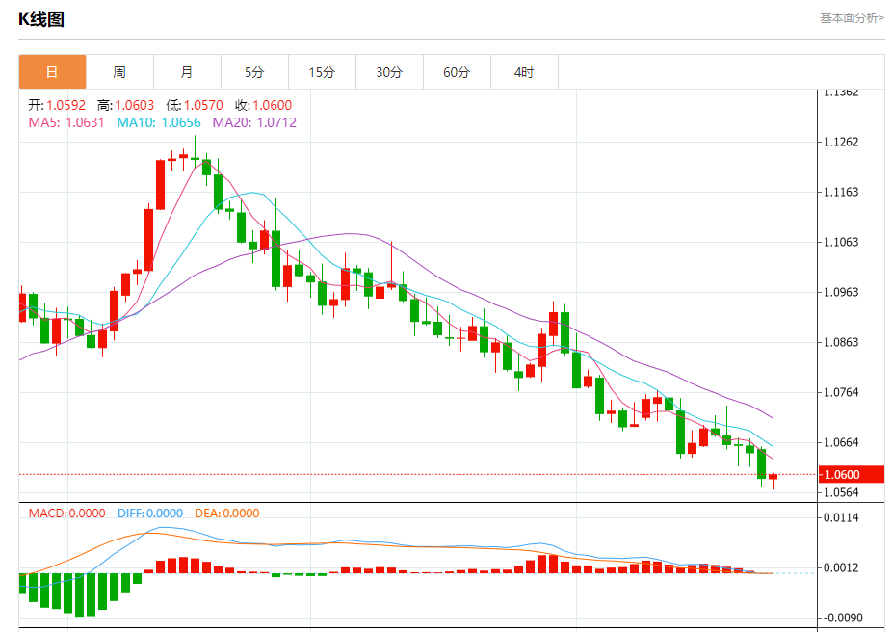This screenshot has width=892, height=632.
Task: Click the 0.0114 MACD axis label
Action: click(x=841, y=517)
